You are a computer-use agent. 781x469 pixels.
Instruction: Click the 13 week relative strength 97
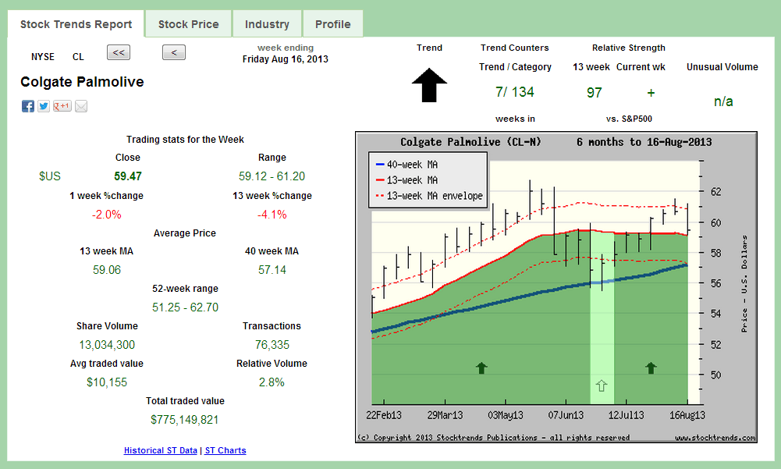[x=595, y=92]
